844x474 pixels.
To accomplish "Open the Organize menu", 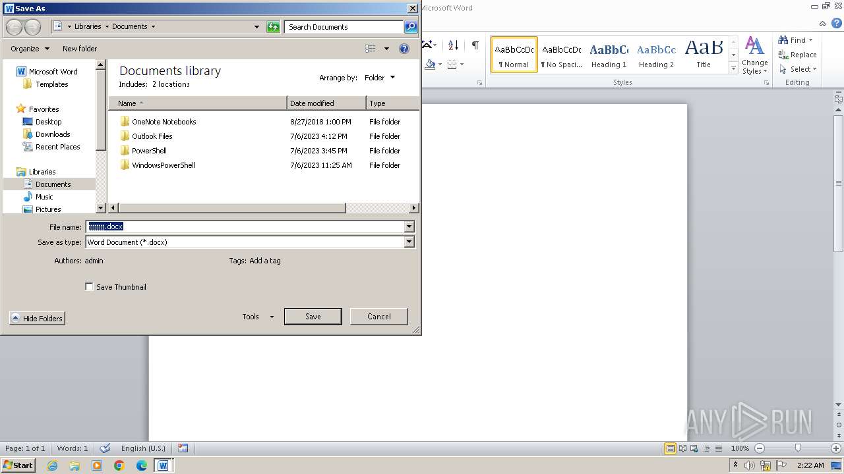I will [x=30, y=49].
